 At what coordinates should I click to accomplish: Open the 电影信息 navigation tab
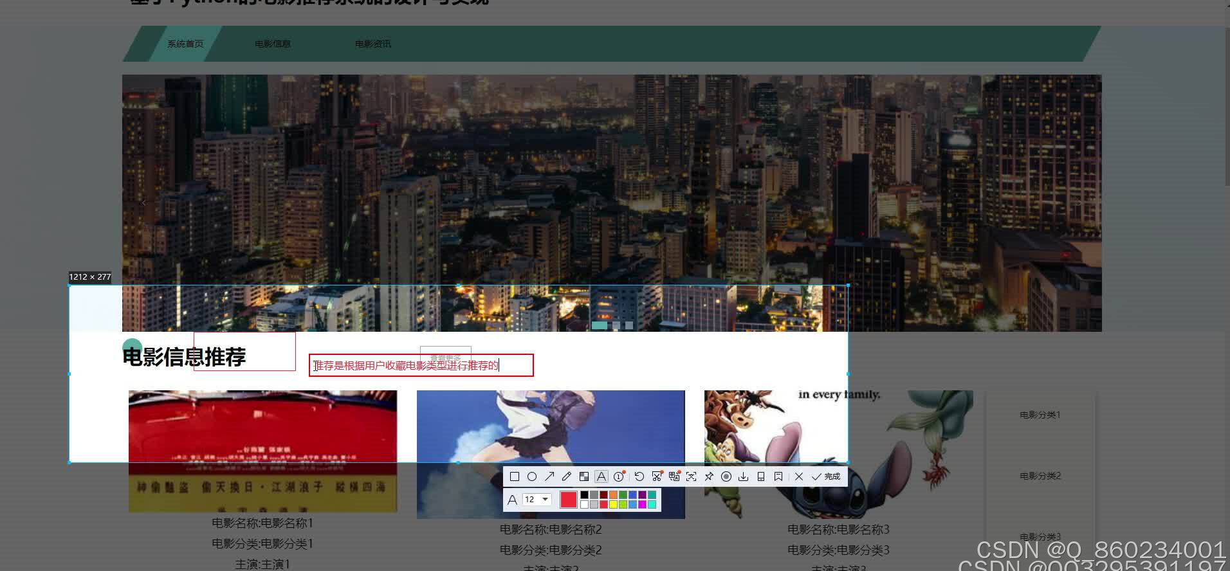[273, 44]
